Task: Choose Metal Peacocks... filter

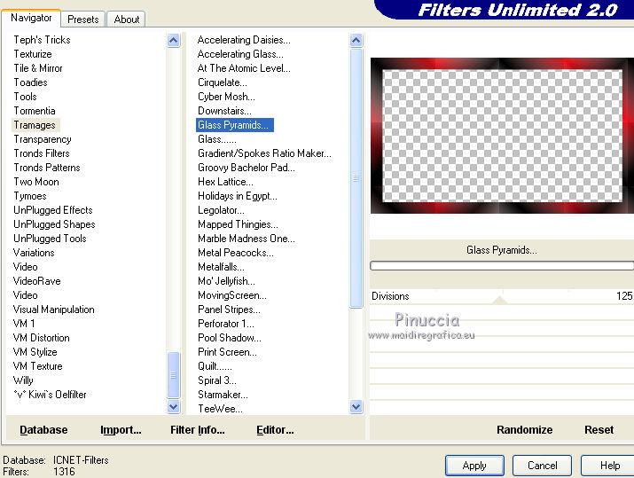Action: [236, 253]
